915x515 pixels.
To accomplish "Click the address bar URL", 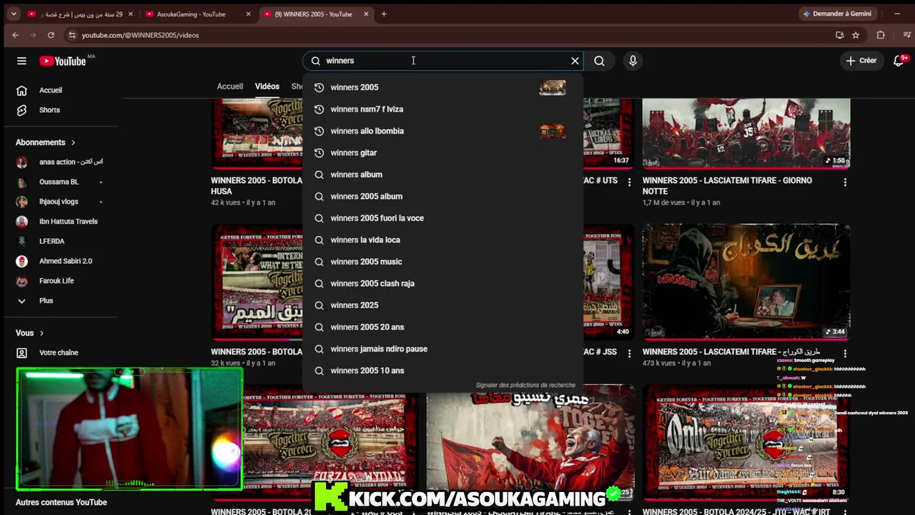I will (x=140, y=35).
